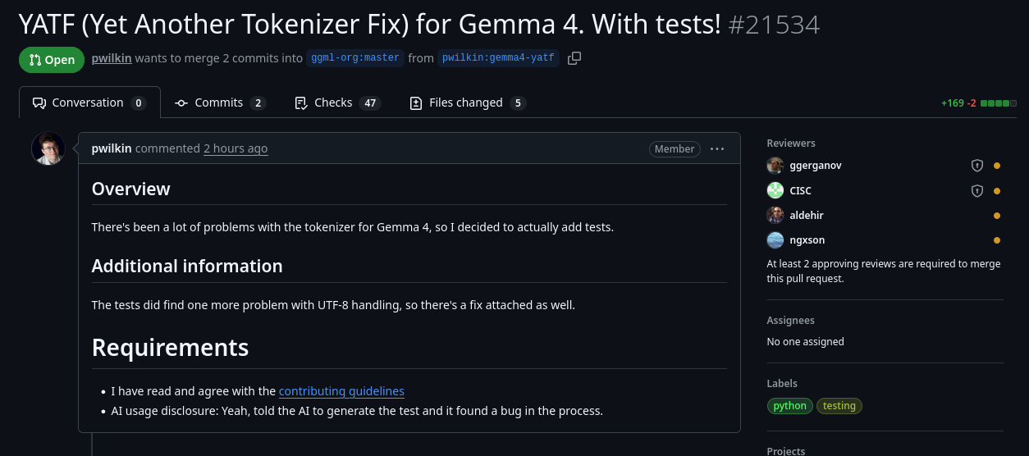Open CISC's reviewer avatar
The height and width of the screenshot is (456, 1029).
click(x=775, y=191)
